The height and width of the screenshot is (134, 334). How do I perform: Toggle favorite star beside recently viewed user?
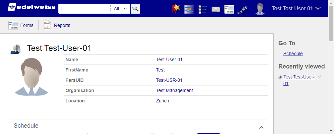(x=319, y=76)
